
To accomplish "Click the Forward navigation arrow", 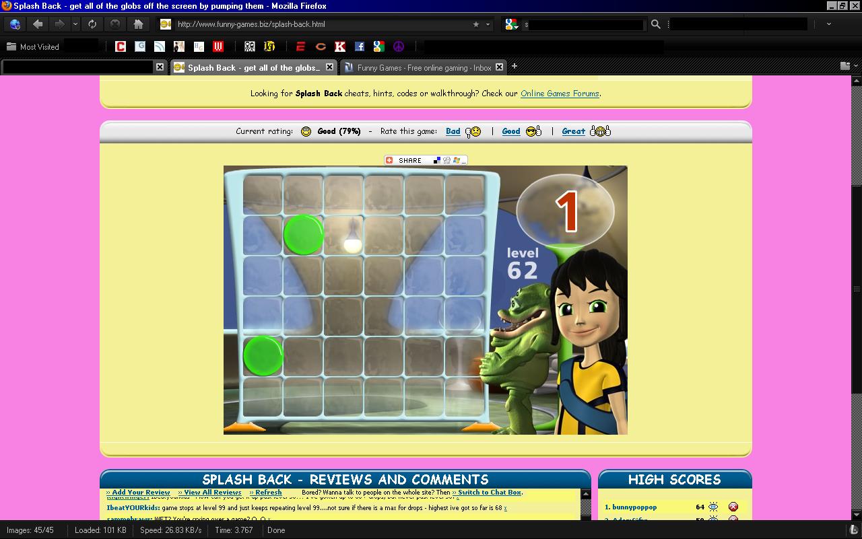I will (x=59, y=24).
